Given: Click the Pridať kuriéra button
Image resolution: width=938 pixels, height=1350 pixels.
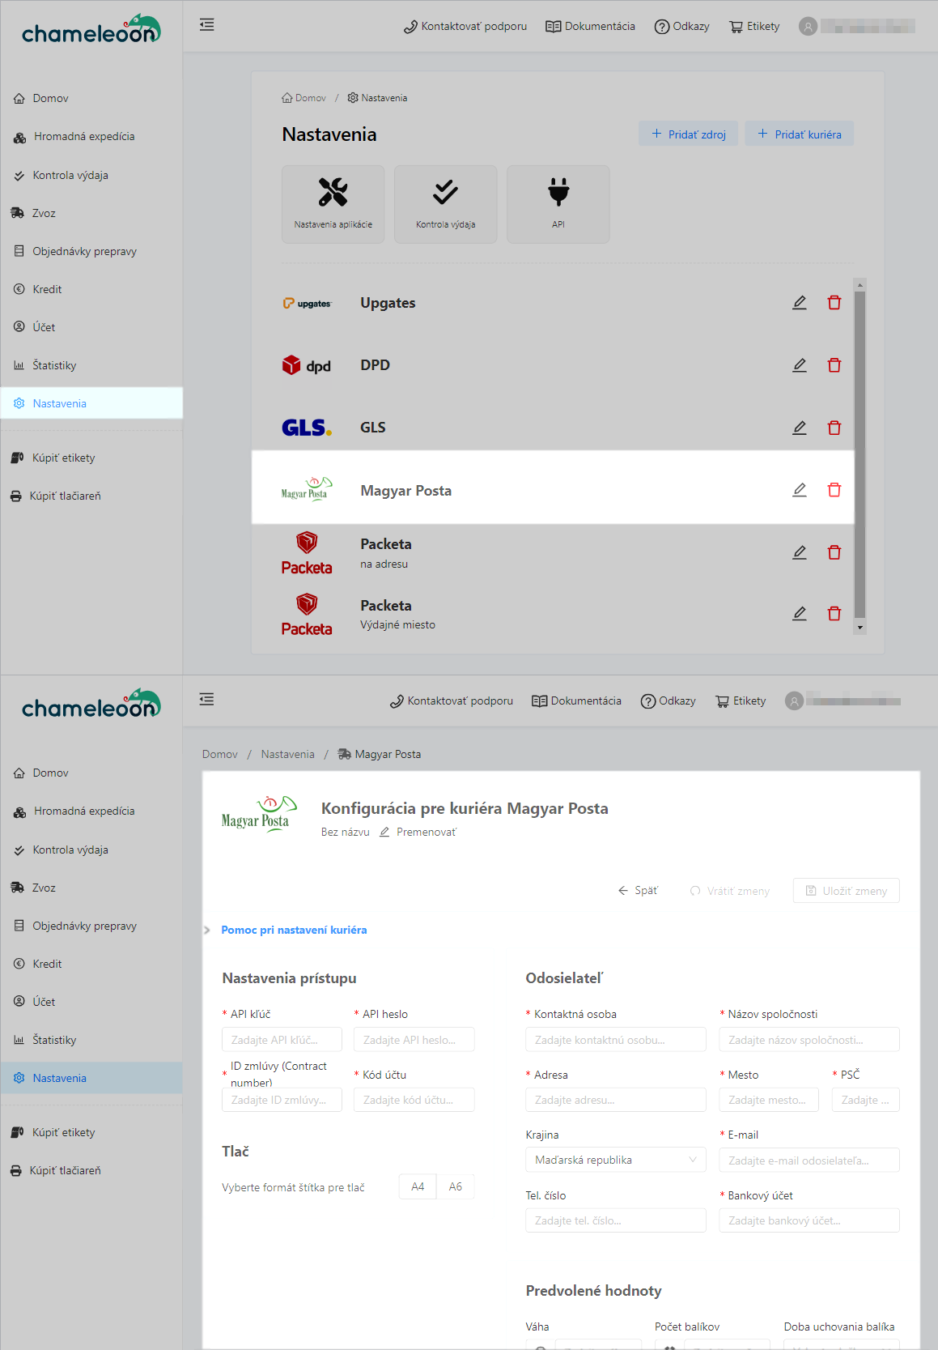Looking at the screenshot, I should click(799, 134).
